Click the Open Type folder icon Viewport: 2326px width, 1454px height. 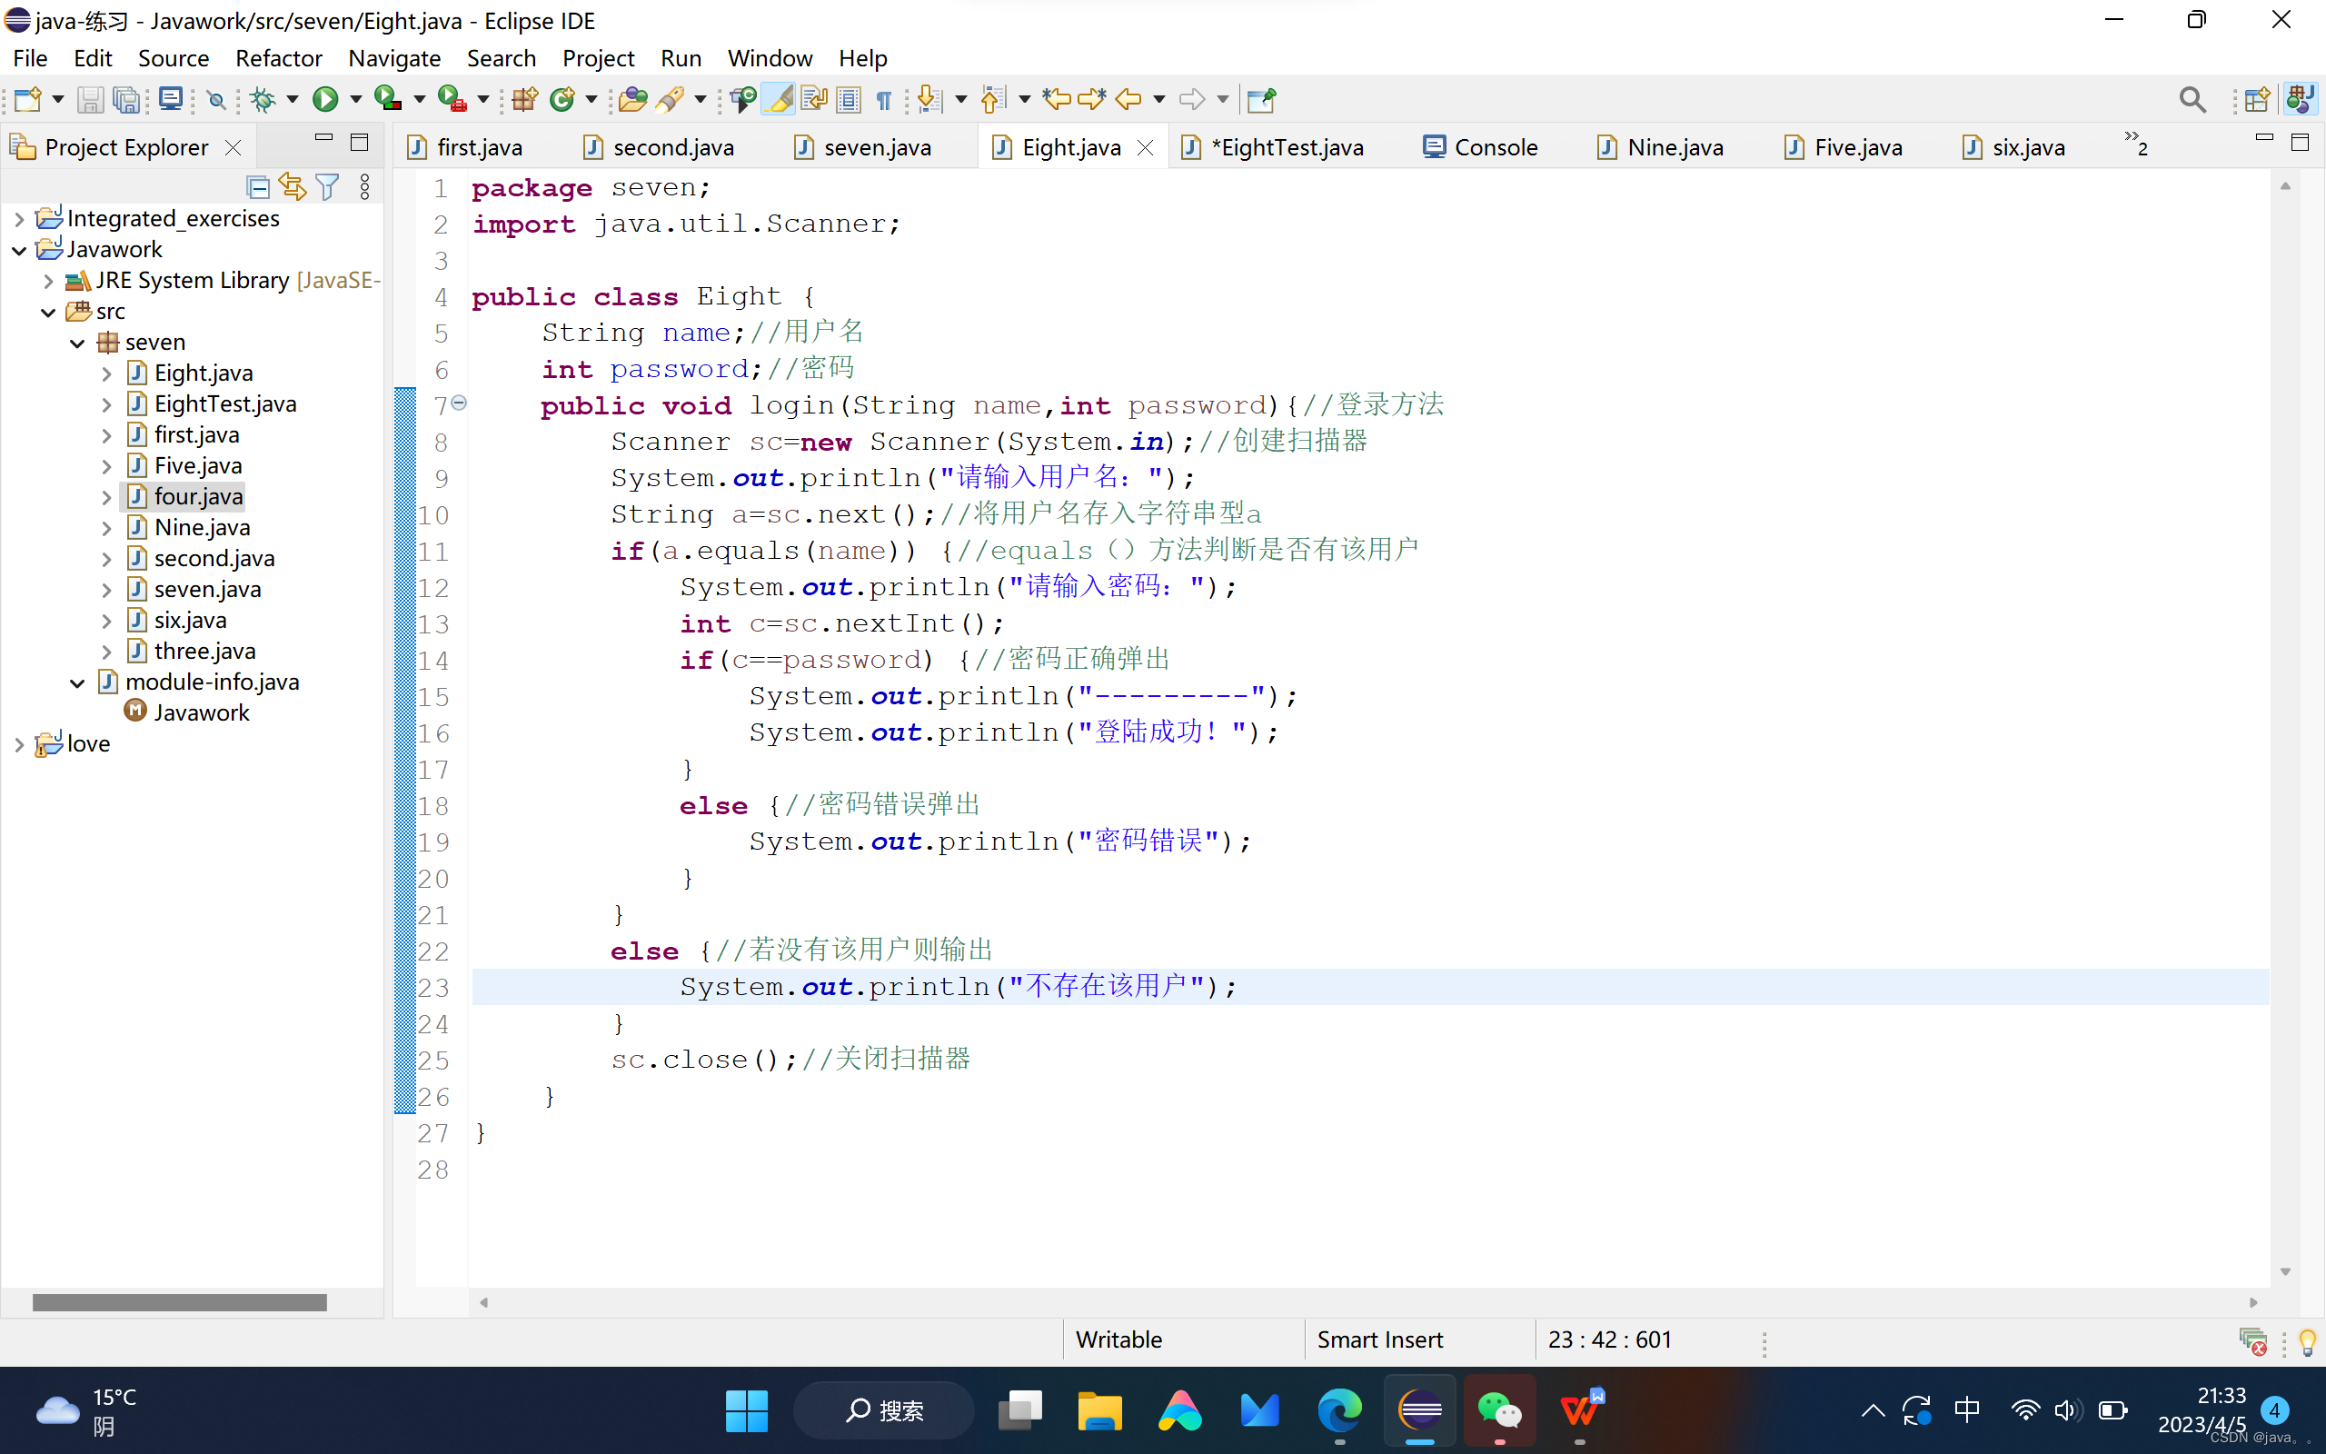631,99
